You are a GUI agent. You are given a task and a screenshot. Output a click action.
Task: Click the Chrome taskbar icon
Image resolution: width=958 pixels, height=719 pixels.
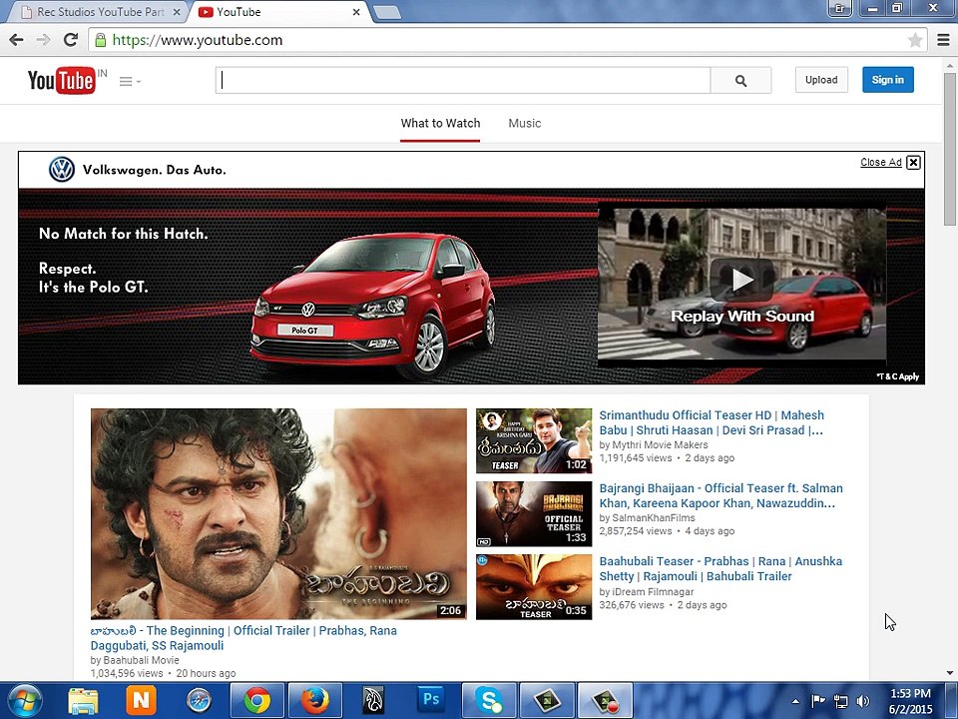pyautogui.click(x=257, y=701)
